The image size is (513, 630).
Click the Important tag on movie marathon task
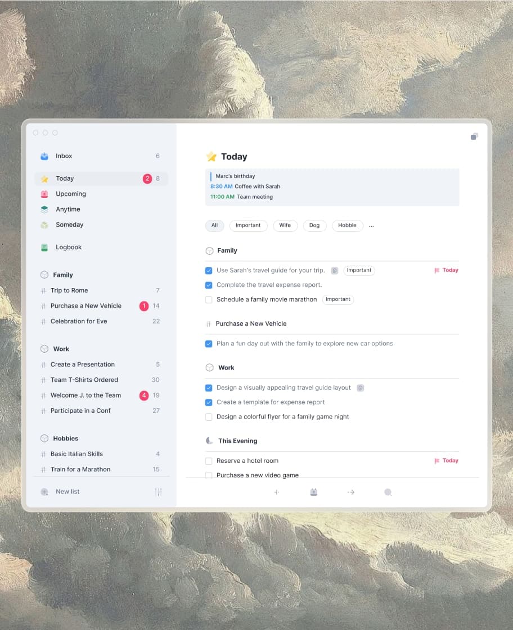tap(338, 300)
